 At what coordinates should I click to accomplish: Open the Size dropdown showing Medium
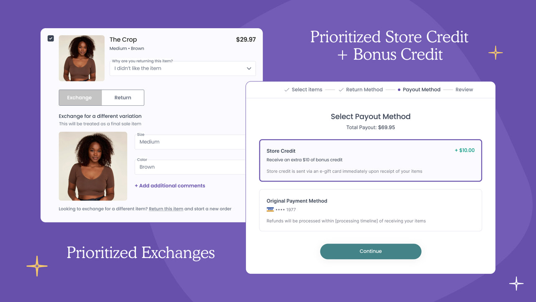pos(190,142)
